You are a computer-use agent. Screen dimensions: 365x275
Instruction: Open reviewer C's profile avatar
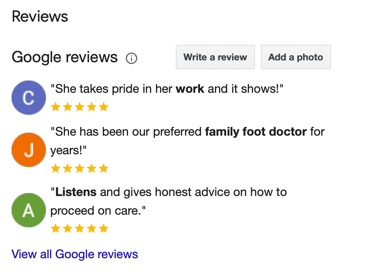coord(28,98)
